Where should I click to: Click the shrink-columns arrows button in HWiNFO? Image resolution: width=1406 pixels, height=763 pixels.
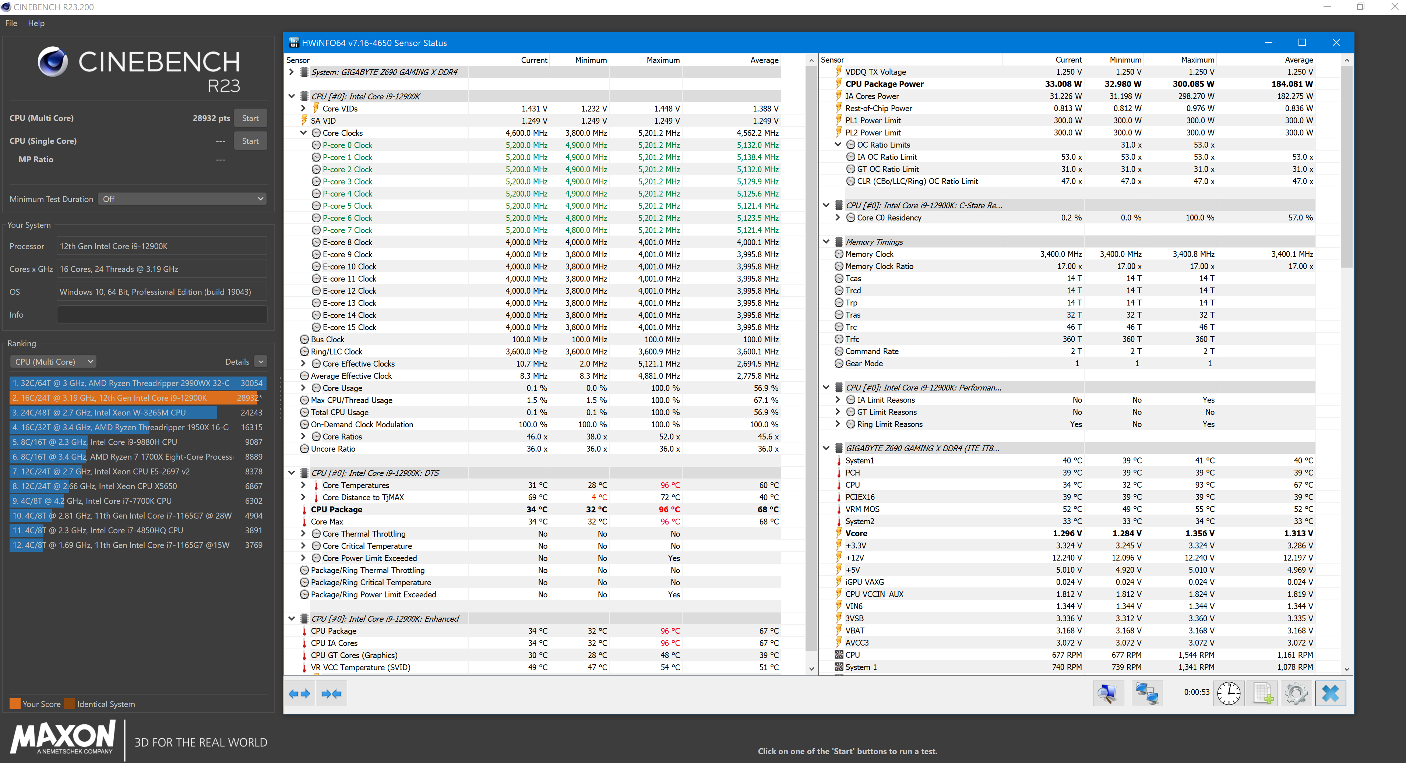point(331,694)
